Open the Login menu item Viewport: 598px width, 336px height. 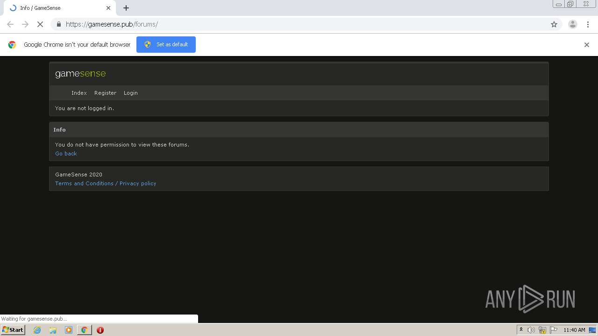tap(131, 93)
